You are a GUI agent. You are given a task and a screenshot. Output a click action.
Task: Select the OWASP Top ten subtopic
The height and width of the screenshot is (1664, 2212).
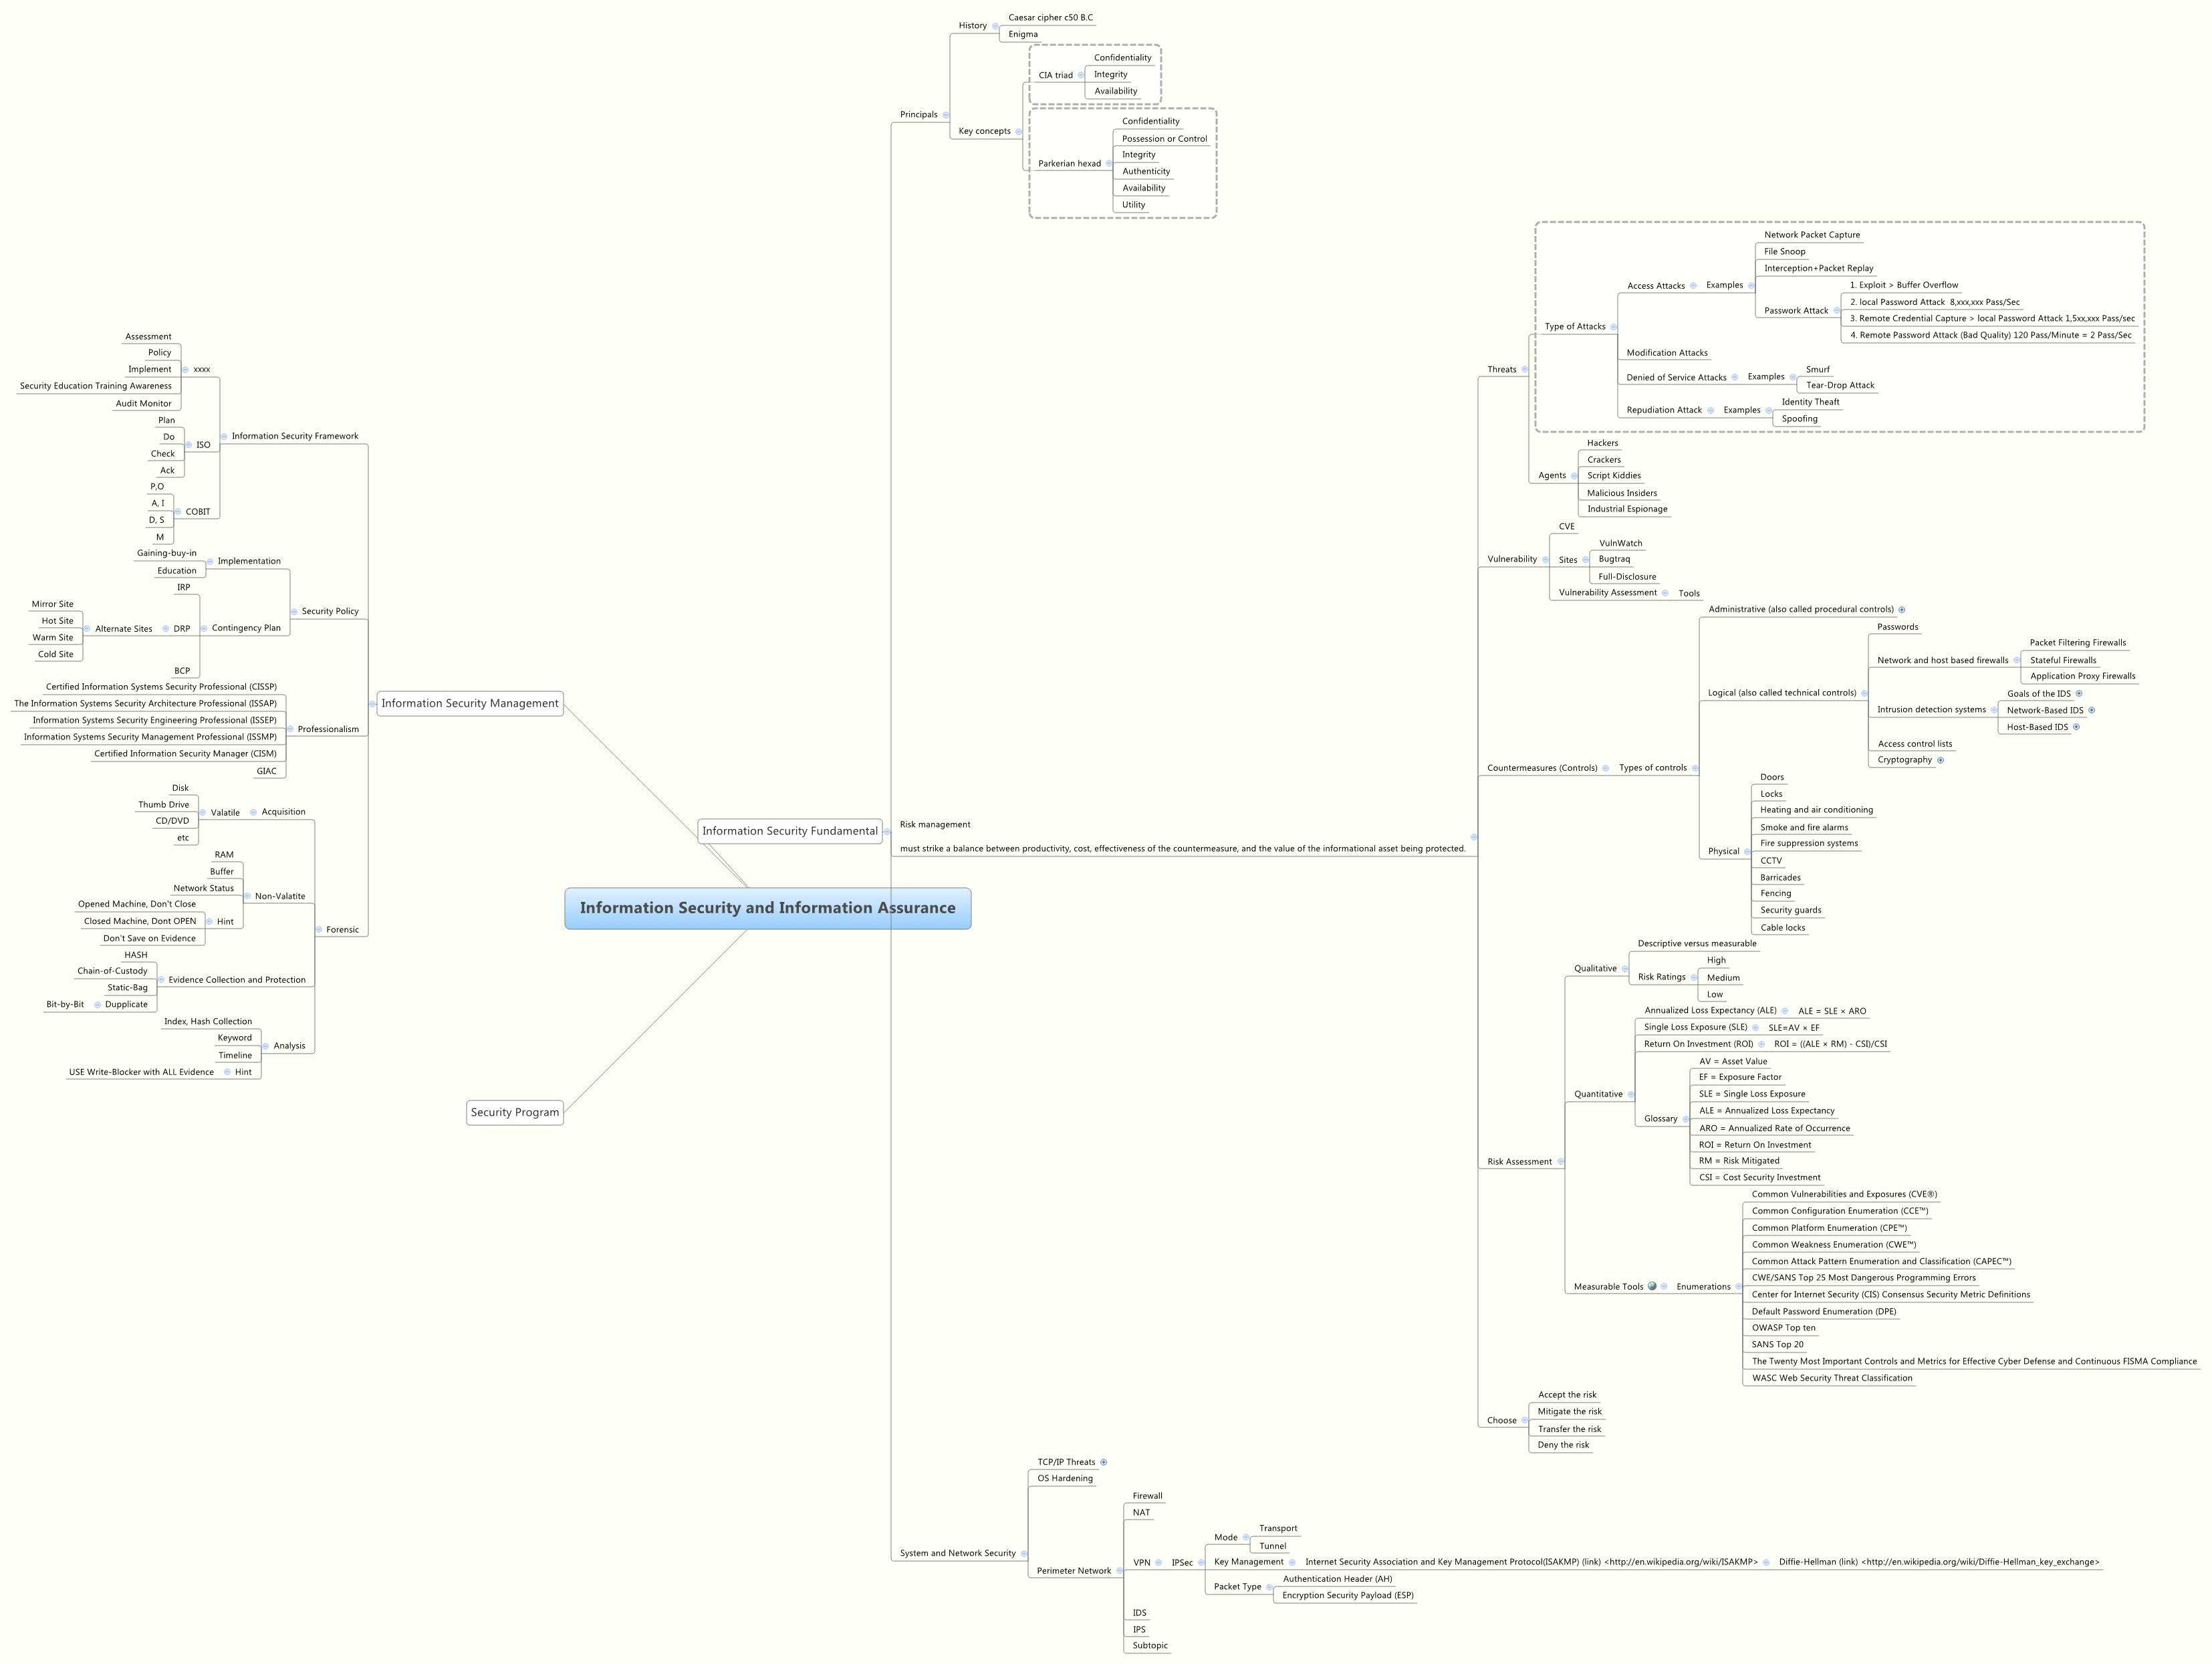pyautogui.click(x=1783, y=1328)
